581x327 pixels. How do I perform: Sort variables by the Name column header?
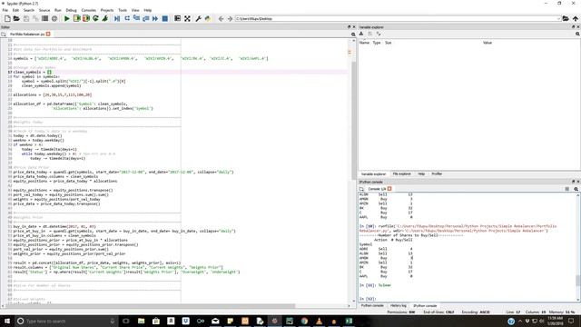pos(364,43)
